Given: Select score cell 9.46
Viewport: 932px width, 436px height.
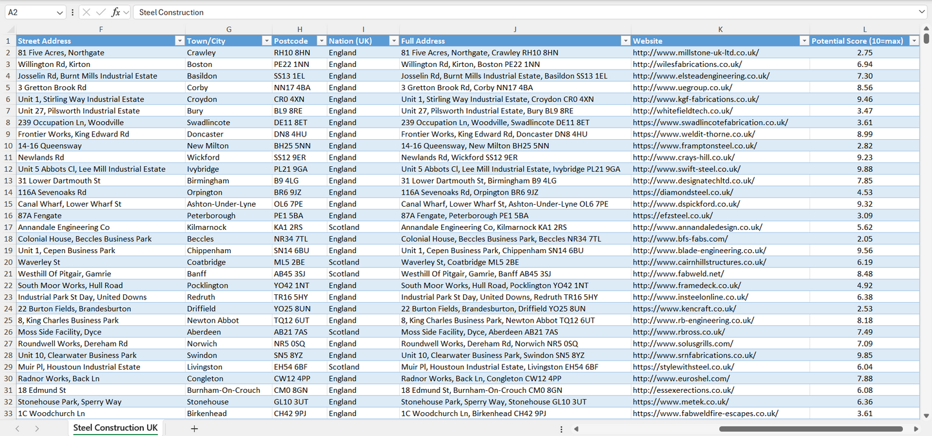Looking at the screenshot, I should [864, 99].
